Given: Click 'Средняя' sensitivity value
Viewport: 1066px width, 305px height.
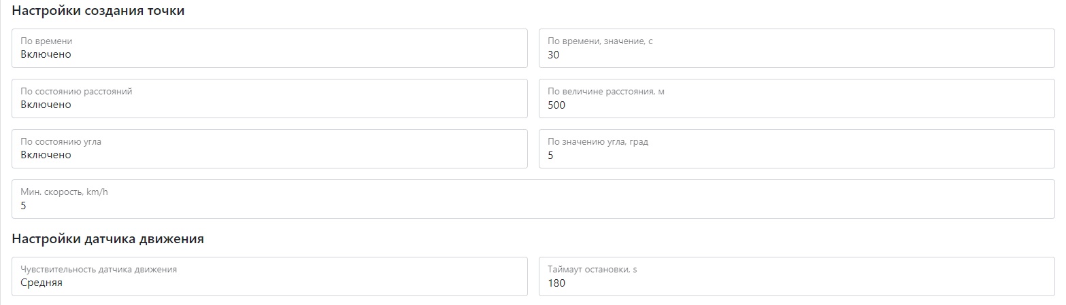Looking at the screenshot, I should 41,283.
